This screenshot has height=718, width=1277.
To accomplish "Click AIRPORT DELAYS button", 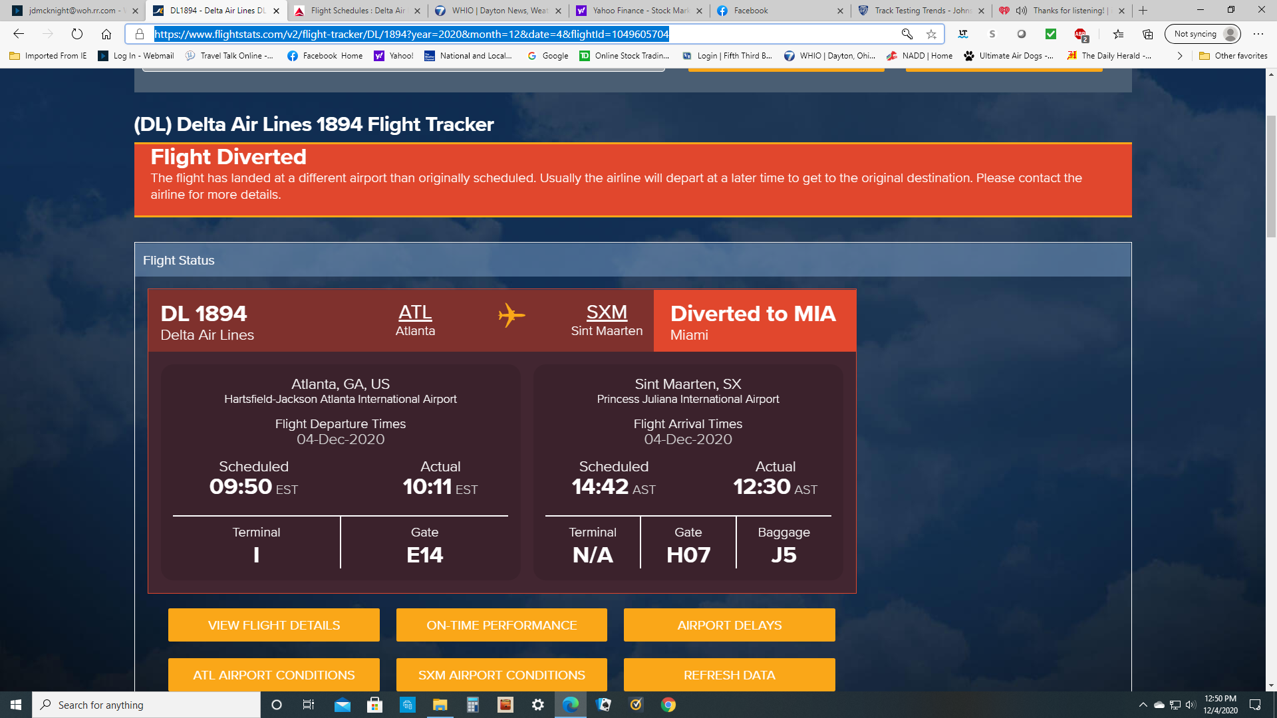I will 730,625.
